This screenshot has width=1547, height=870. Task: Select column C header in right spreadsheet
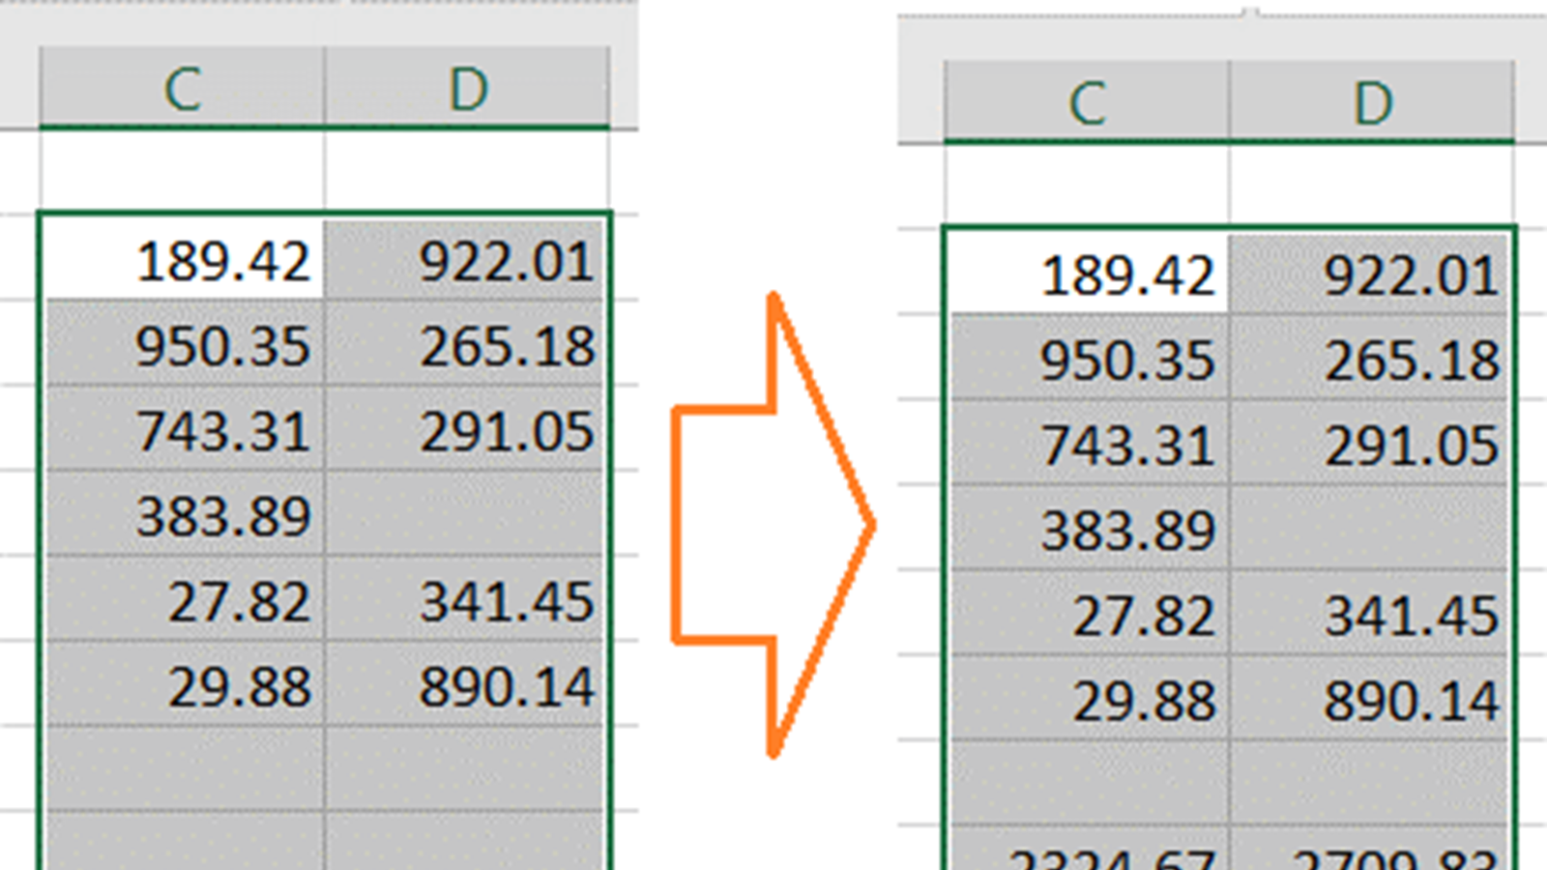pyautogui.click(x=1087, y=102)
